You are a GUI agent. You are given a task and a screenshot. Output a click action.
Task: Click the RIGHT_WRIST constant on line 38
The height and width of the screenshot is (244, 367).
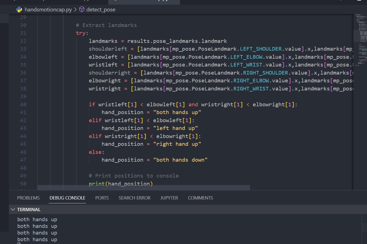(251, 89)
